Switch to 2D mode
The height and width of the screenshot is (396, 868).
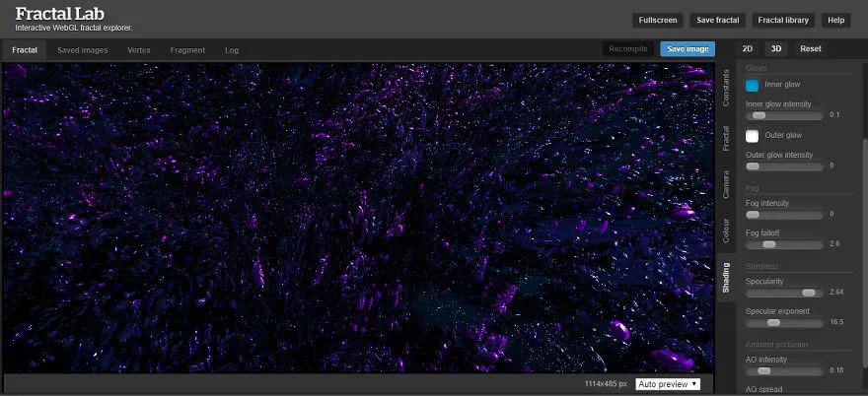pyautogui.click(x=748, y=48)
